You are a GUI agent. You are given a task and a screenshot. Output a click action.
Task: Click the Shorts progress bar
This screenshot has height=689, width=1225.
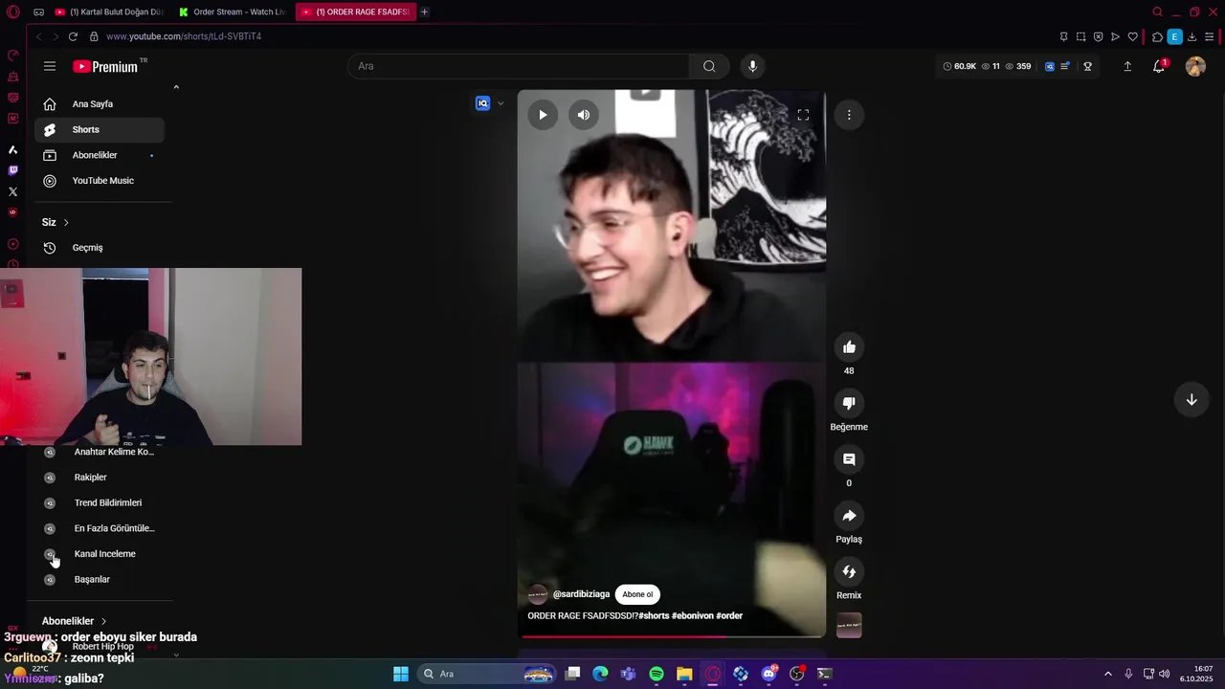[x=671, y=635]
